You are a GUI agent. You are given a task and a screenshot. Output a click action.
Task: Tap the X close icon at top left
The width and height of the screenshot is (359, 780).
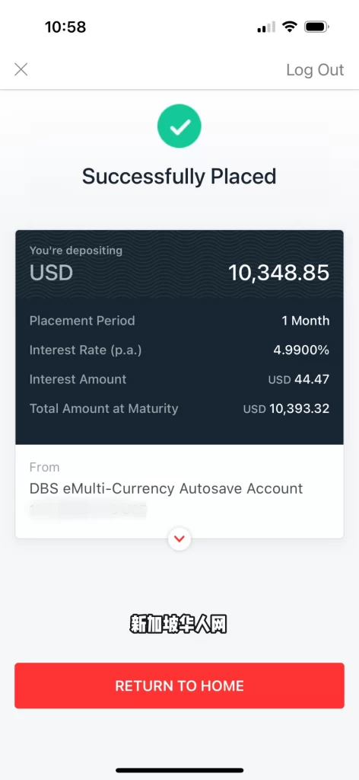click(21, 69)
